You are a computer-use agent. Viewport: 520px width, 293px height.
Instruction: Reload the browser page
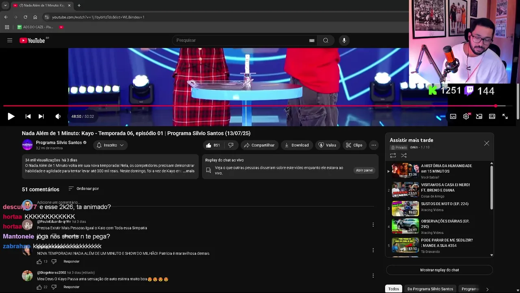(x=25, y=17)
